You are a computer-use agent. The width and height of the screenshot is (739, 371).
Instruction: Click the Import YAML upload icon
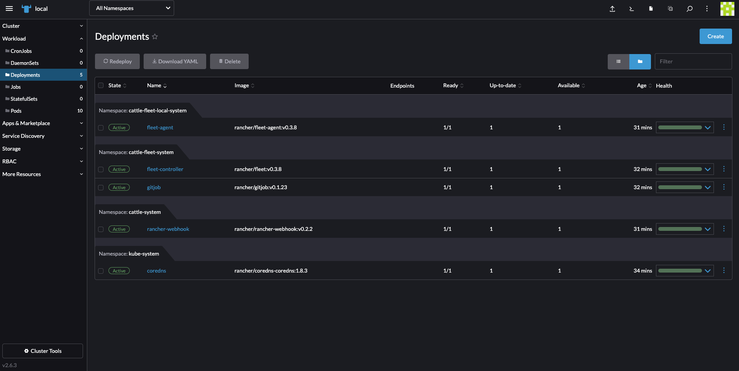coord(612,8)
